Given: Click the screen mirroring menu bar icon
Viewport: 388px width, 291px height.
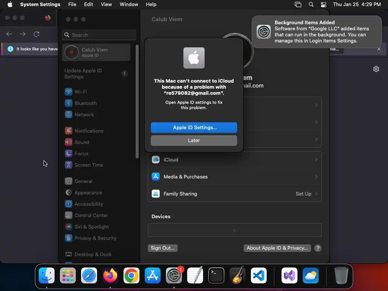Looking at the screenshot, I should coord(298,5).
